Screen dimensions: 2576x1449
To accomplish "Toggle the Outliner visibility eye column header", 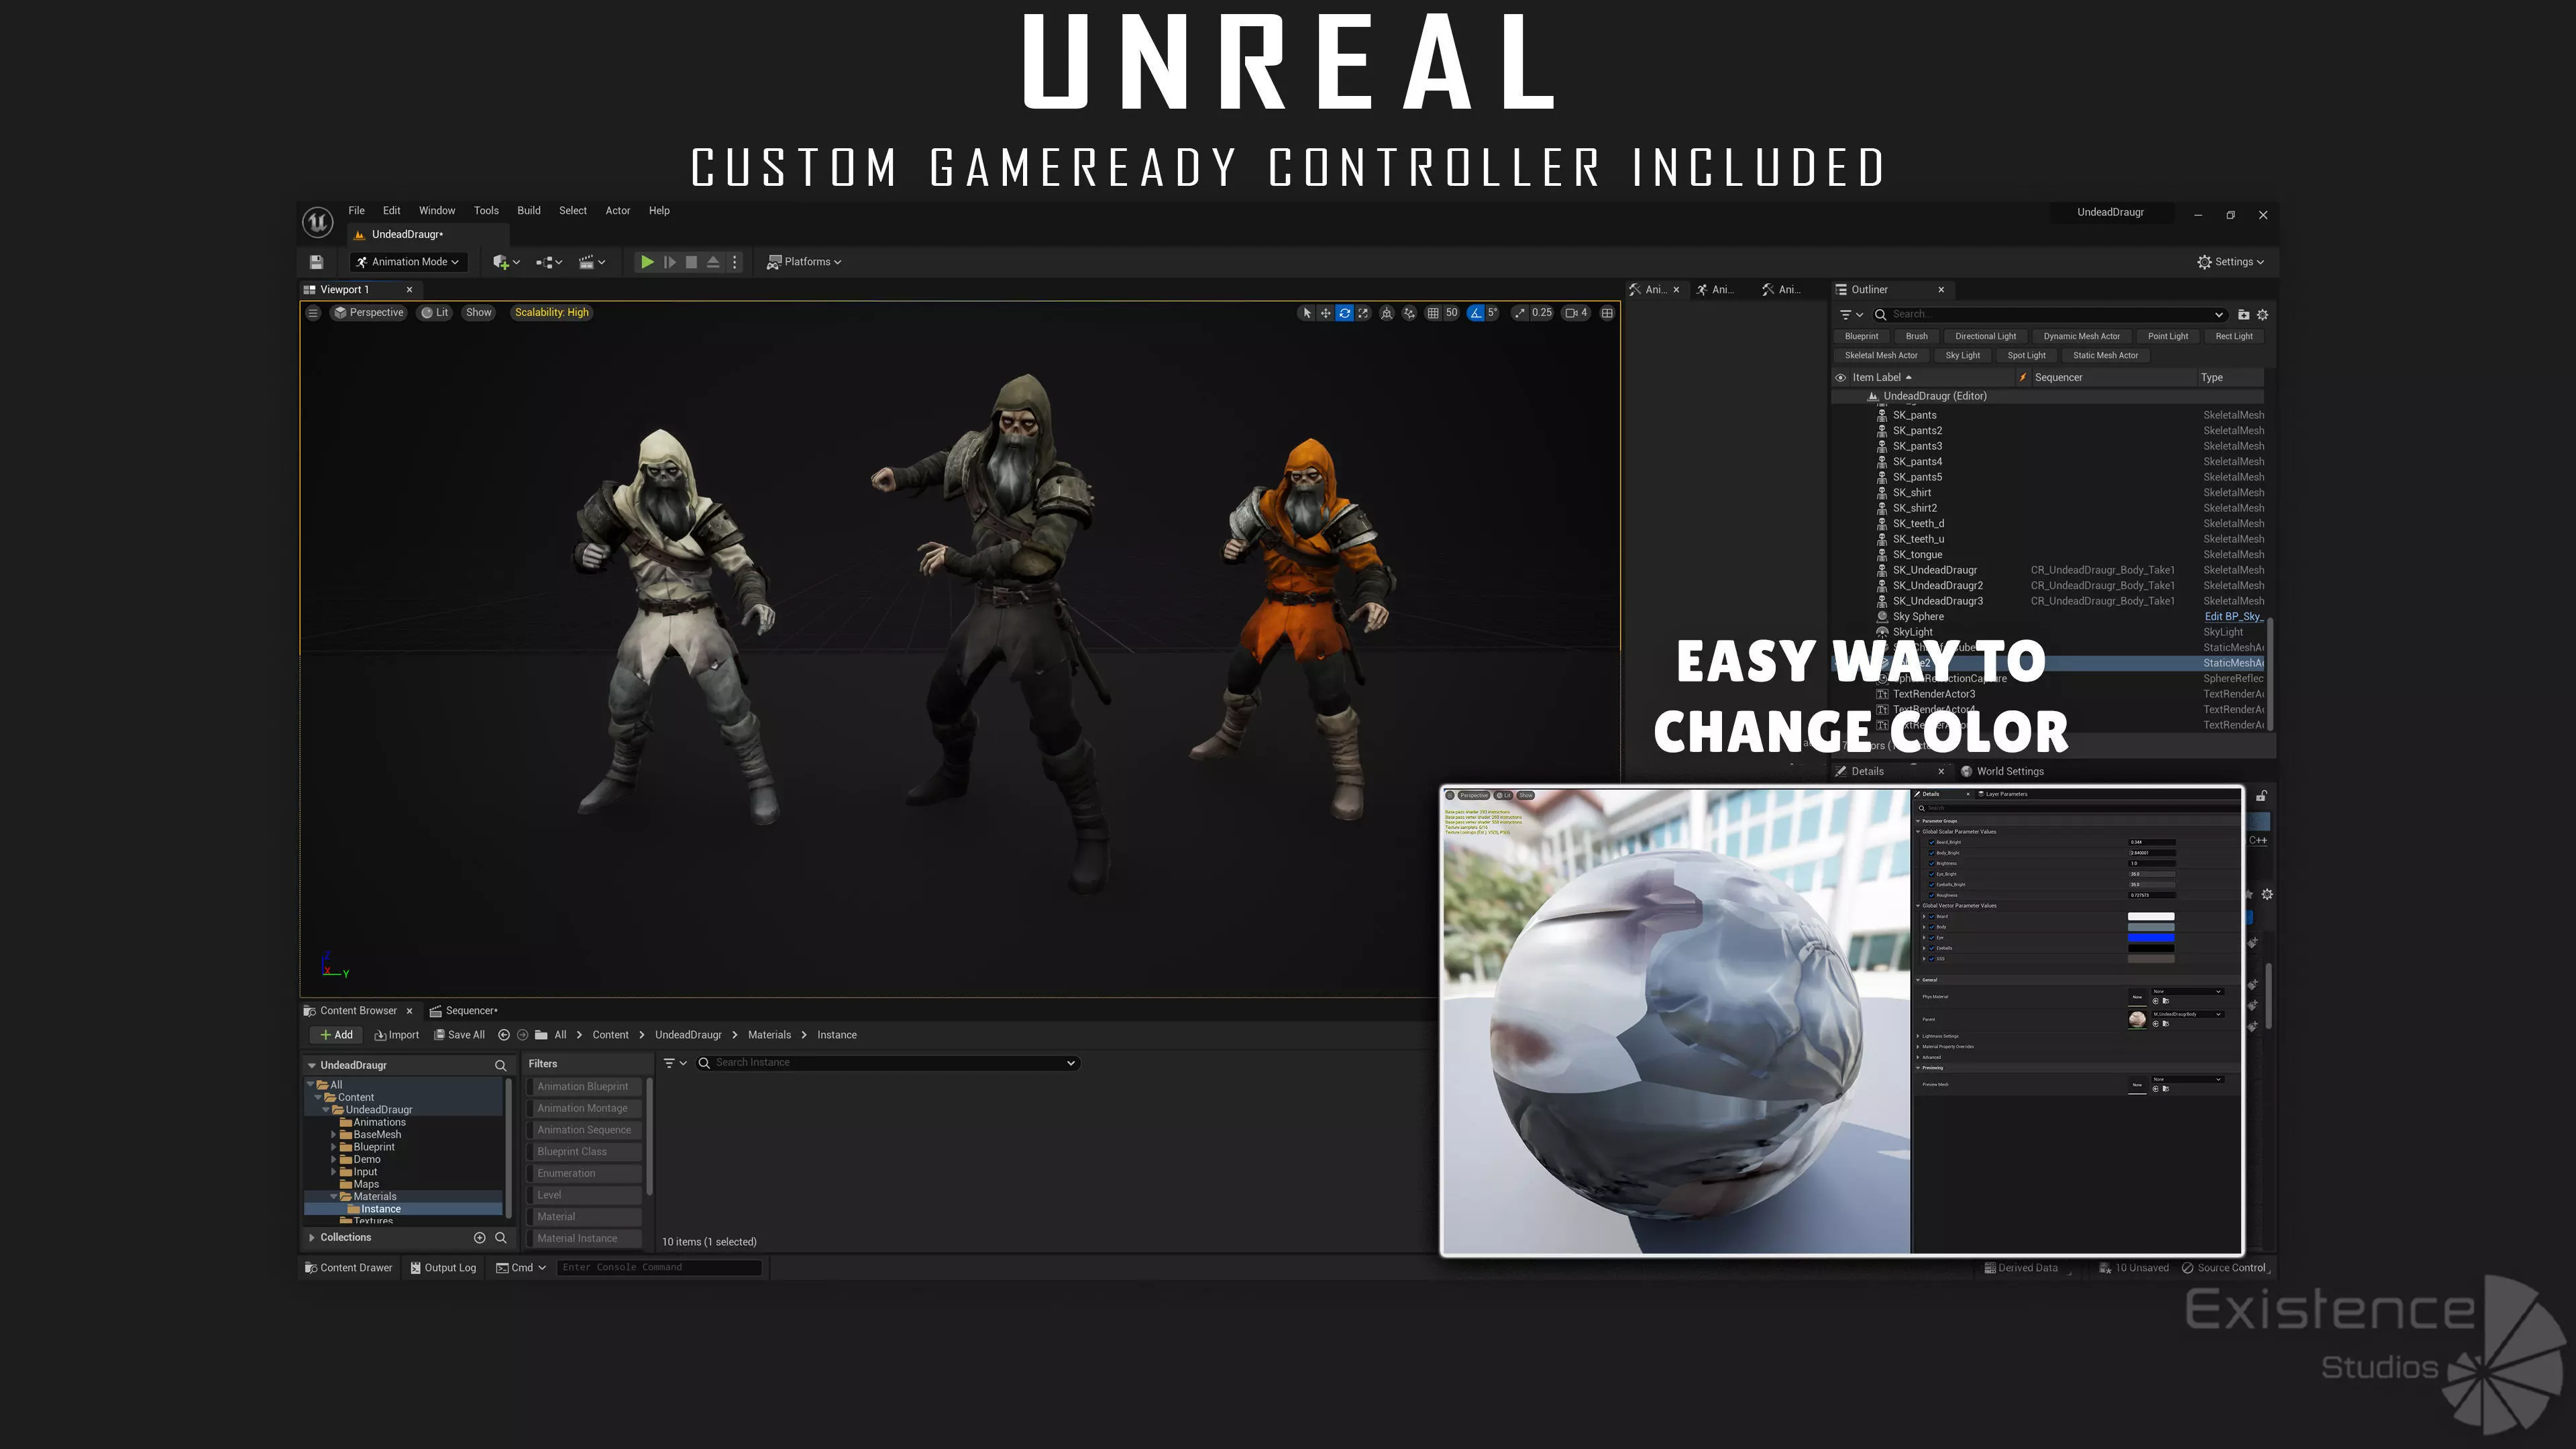I will point(1840,378).
